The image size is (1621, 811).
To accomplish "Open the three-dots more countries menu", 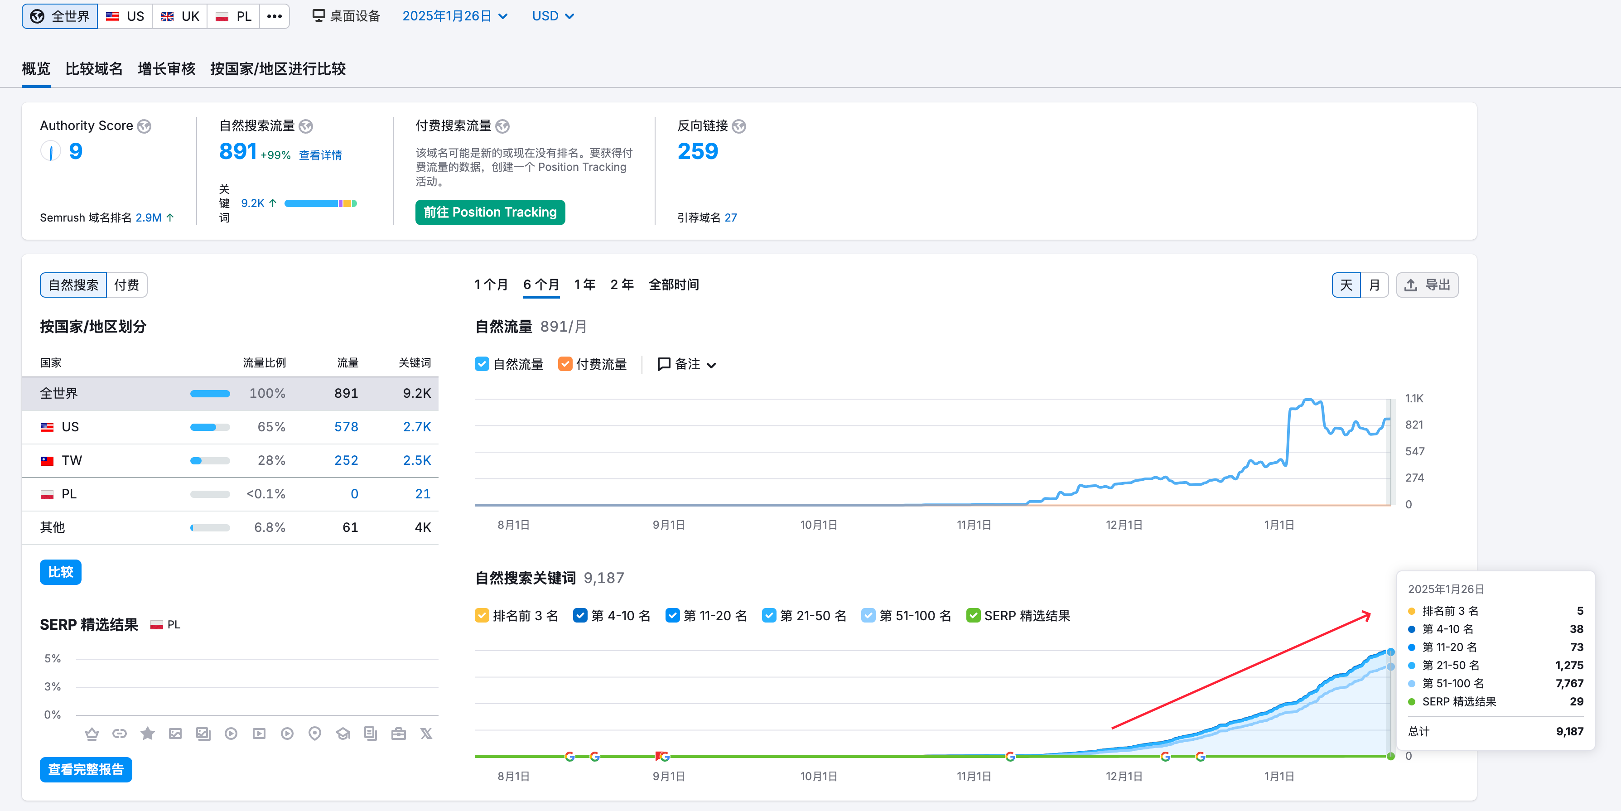I will pos(275,16).
